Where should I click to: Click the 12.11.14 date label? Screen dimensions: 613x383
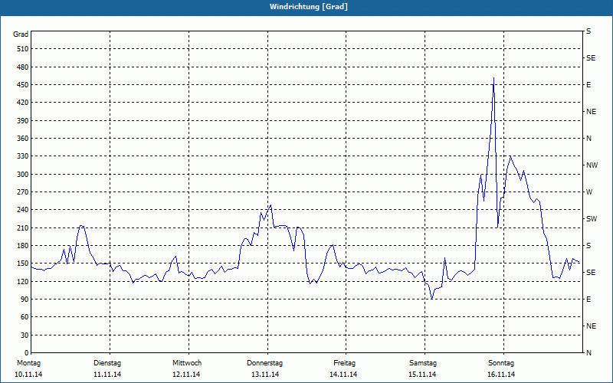tap(186, 375)
